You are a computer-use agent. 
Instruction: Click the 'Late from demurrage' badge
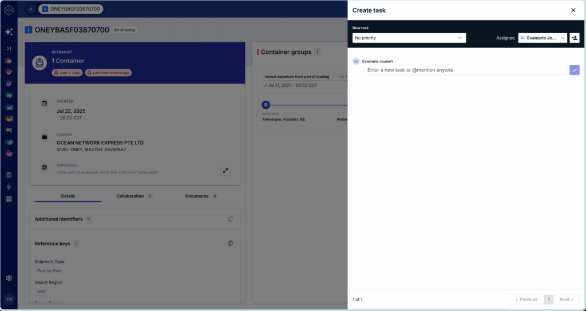(x=108, y=73)
